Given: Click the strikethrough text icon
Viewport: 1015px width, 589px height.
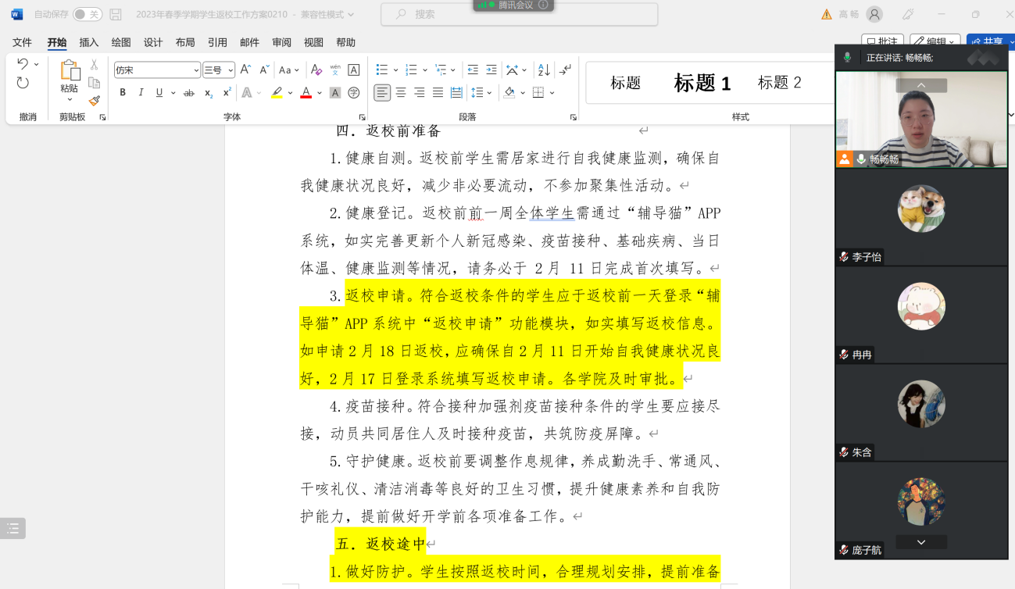Looking at the screenshot, I should point(188,93).
